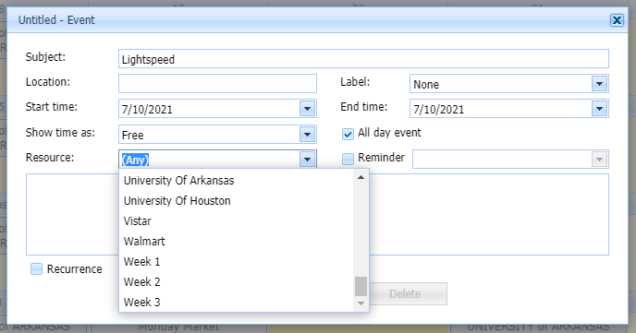Click the scroll down arrow in resource list

[361, 303]
